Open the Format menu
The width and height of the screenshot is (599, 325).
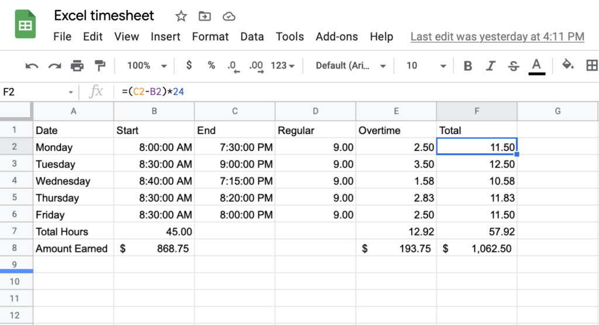click(210, 36)
